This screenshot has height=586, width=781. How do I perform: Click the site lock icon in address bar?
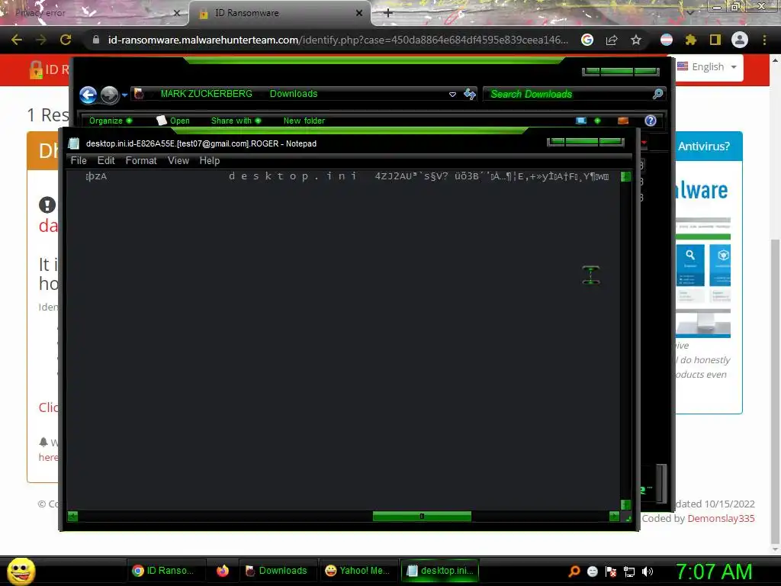coord(96,40)
